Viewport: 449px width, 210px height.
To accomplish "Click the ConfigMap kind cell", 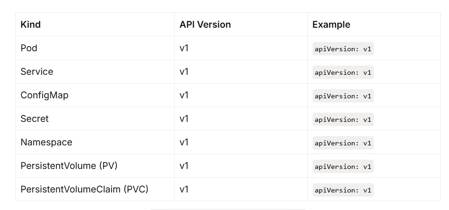I will point(44,95).
